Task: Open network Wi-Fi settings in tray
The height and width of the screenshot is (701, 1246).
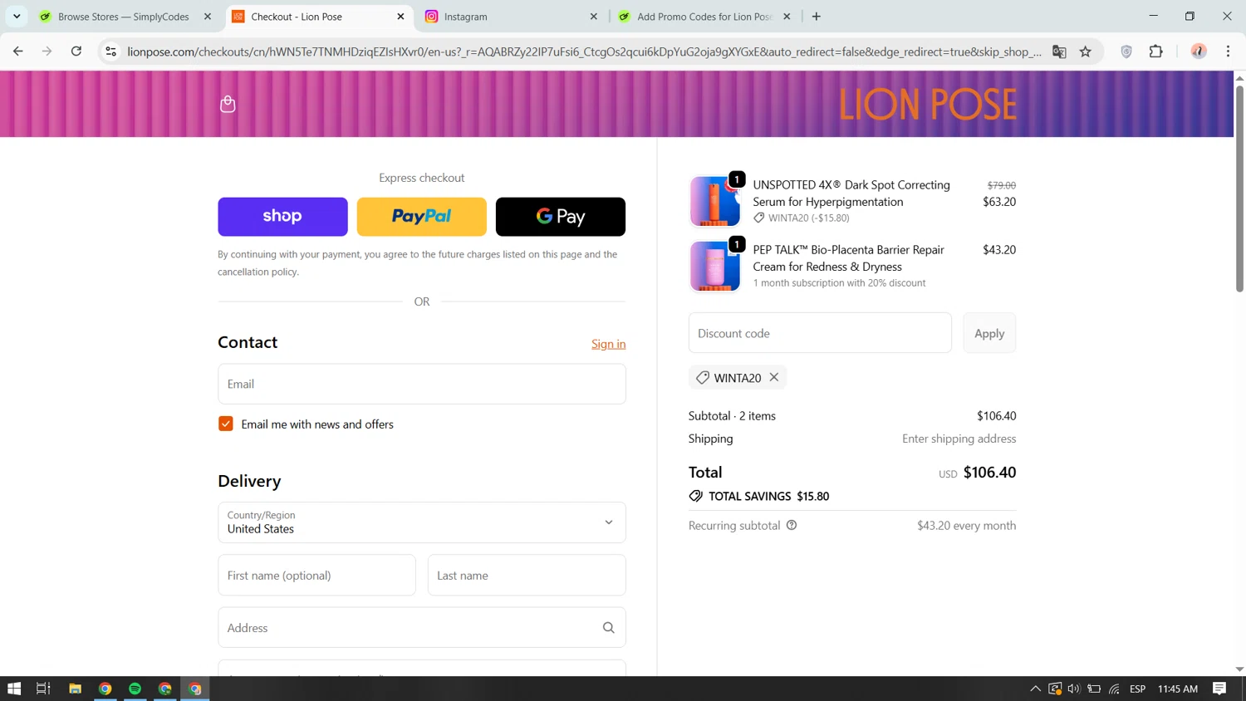Action: pos(1115,689)
